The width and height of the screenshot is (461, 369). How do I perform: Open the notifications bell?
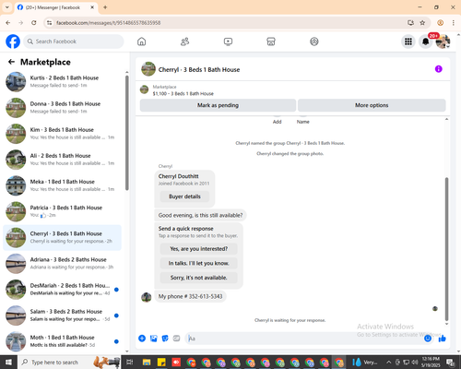426,42
